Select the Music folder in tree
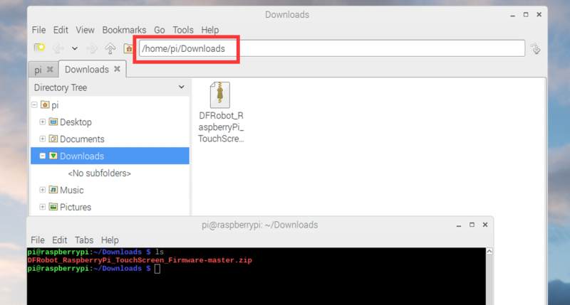The height and width of the screenshot is (305, 570). (x=72, y=191)
